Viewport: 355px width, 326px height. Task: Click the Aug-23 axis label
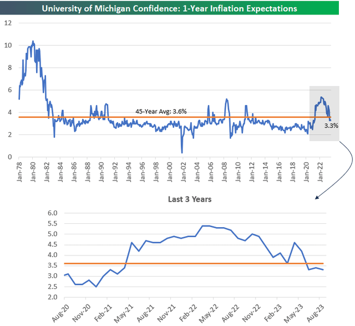tap(316, 313)
